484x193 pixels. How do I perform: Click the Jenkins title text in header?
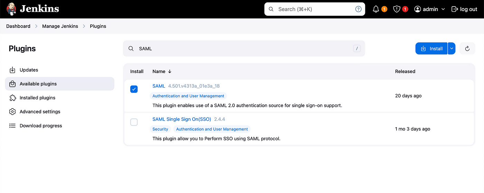39,9
